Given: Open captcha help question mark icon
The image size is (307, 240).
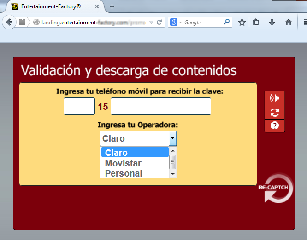Looking at the screenshot, I should (x=275, y=125).
